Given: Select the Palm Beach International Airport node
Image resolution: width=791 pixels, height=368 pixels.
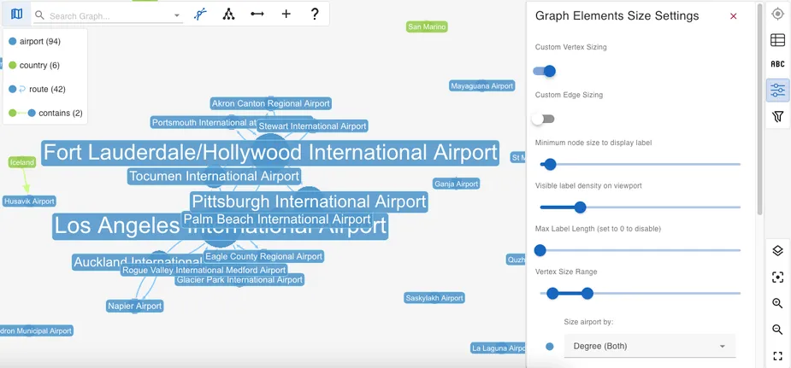Looking at the screenshot, I should click(x=277, y=219).
